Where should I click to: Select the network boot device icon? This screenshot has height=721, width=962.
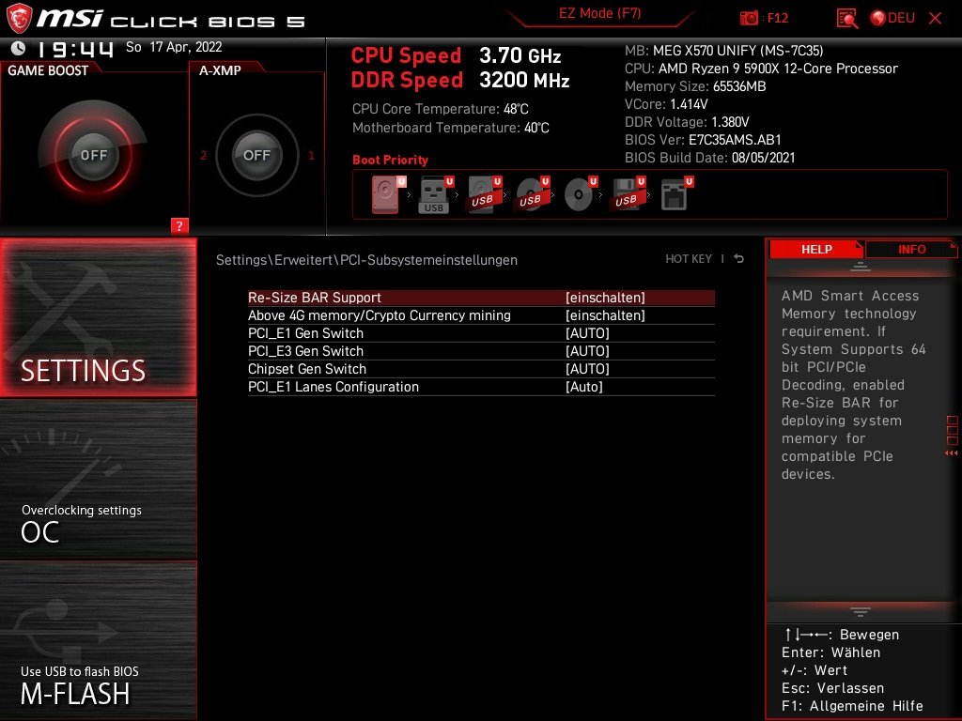pos(674,195)
